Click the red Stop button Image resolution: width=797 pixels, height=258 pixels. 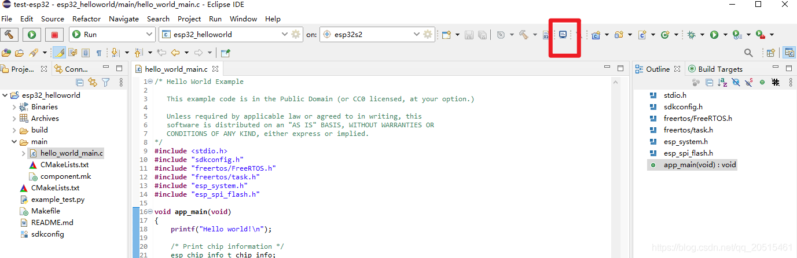[x=54, y=34]
